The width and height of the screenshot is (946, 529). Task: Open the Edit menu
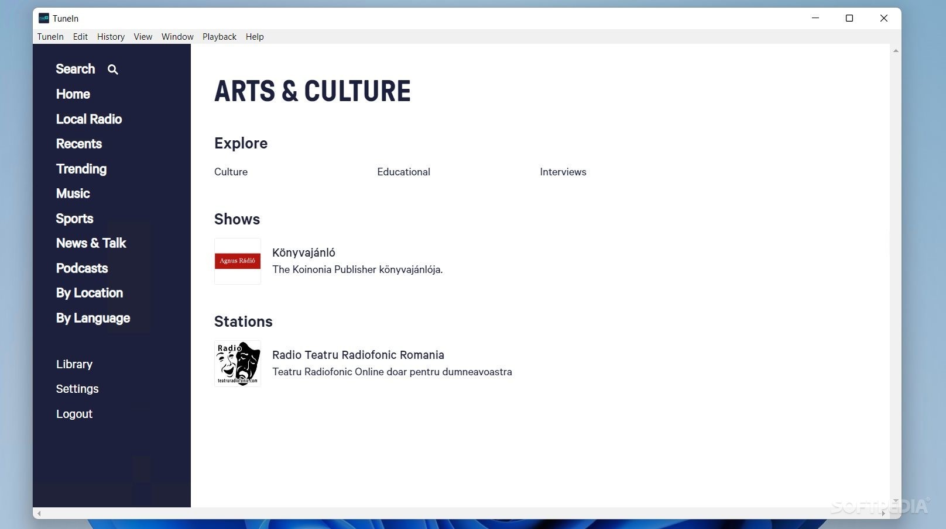tap(80, 37)
